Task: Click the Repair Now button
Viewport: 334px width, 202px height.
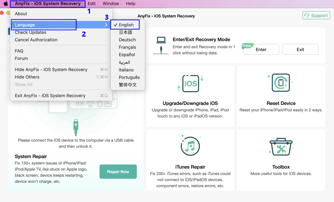Action: coord(118,172)
